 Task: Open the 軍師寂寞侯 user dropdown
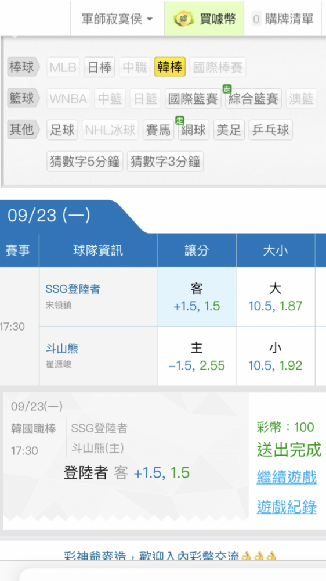tap(117, 19)
